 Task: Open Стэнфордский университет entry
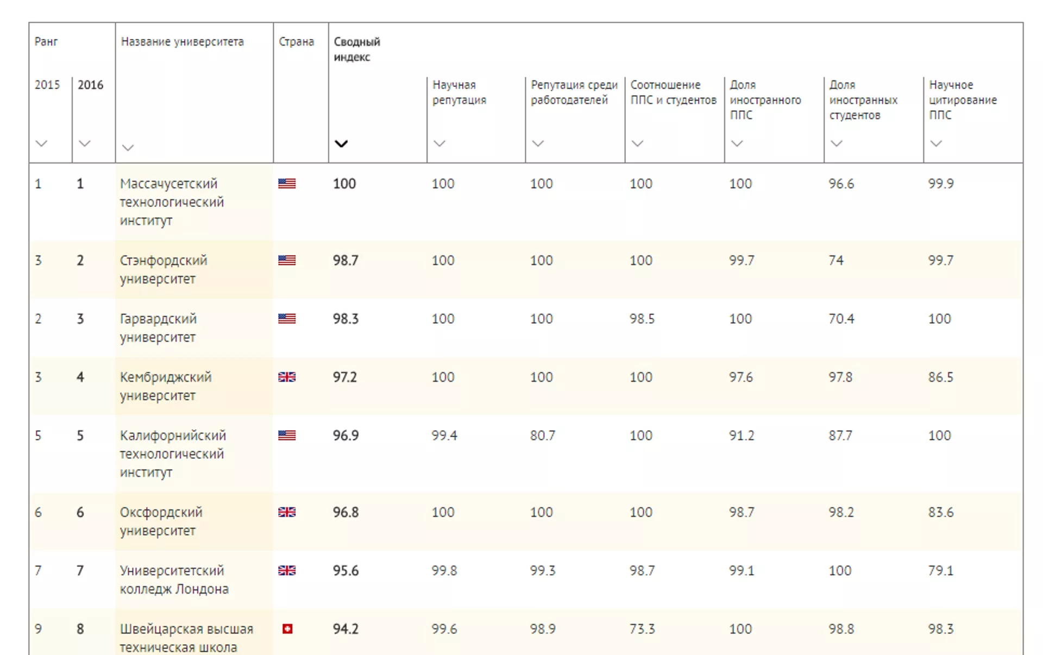(x=163, y=269)
